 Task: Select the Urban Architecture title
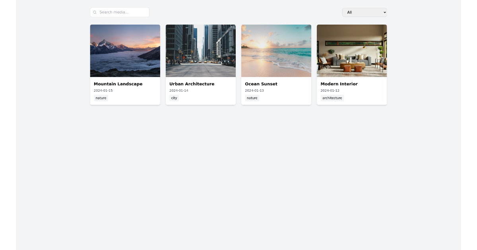pos(192,84)
